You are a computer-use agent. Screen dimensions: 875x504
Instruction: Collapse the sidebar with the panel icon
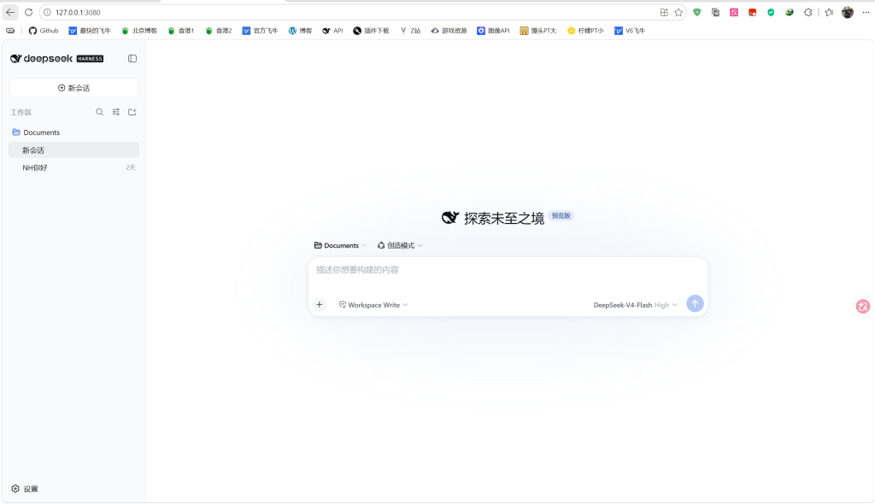pos(132,59)
